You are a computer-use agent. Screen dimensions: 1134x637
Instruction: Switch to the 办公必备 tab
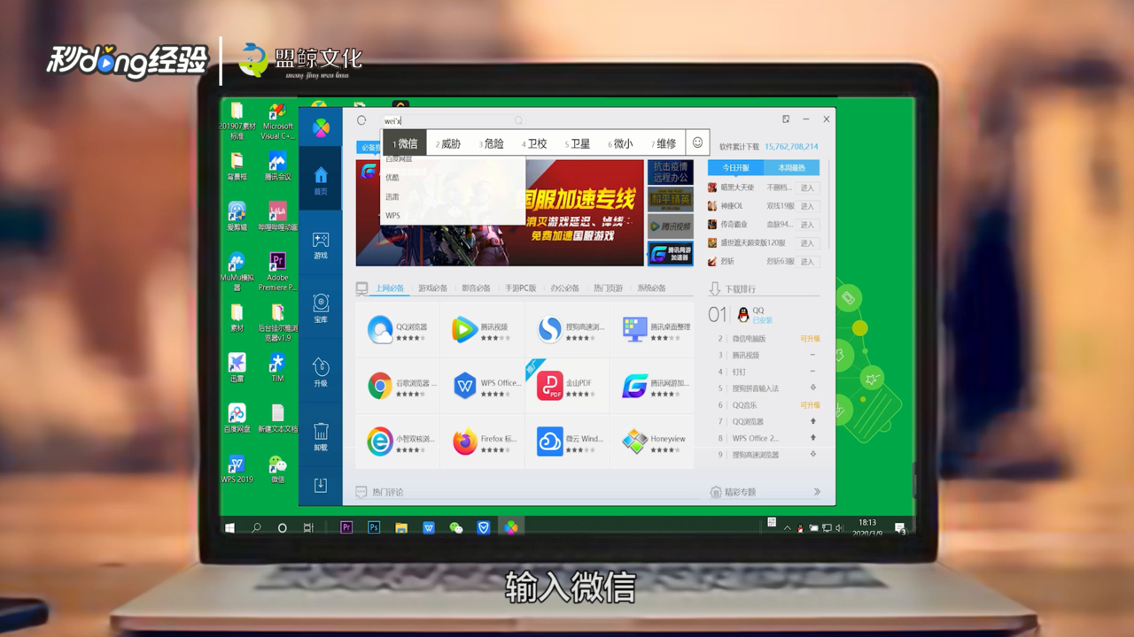(564, 288)
